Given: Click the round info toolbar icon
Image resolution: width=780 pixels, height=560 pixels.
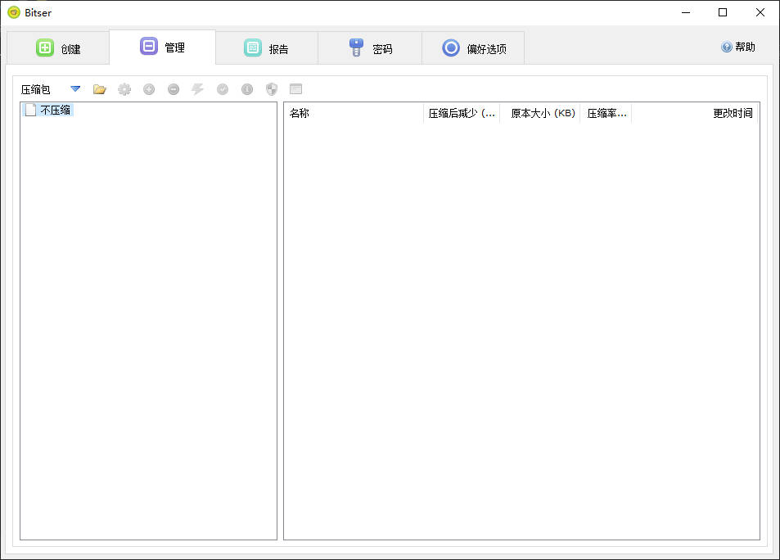Looking at the screenshot, I should point(247,89).
